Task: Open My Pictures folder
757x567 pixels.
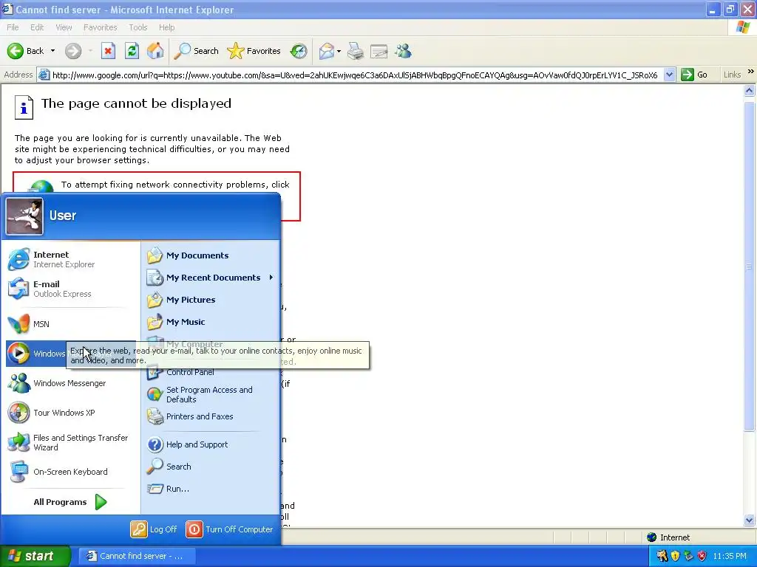Action: (x=211, y=300)
